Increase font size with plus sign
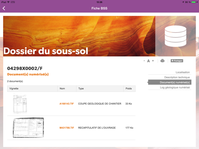 pos(153,61)
